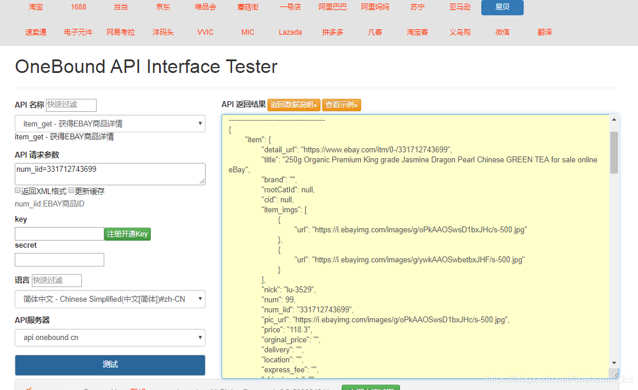
Task: Click the "price": "118.3" line
Action: click(x=286, y=329)
